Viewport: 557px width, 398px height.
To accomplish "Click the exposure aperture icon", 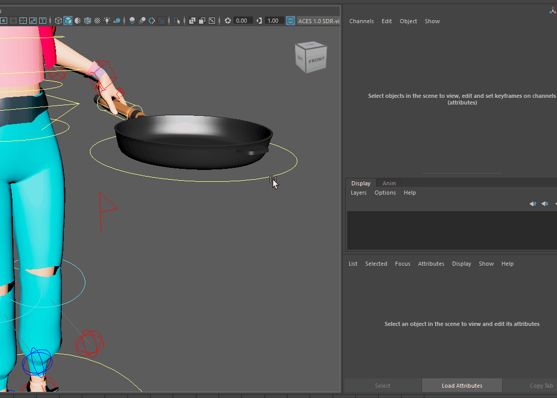I will [x=228, y=21].
